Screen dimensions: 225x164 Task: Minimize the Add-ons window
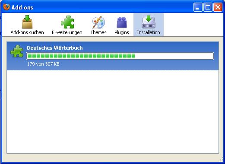tap(198, 7)
